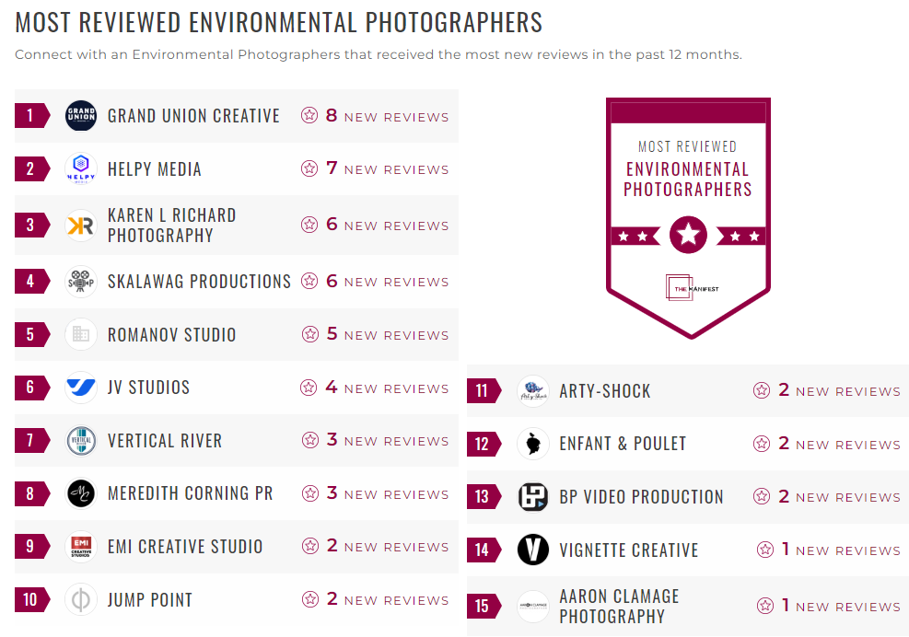The image size is (909, 637).
Task: Select the Helpy Media logo icon
Action: (80, 168)
